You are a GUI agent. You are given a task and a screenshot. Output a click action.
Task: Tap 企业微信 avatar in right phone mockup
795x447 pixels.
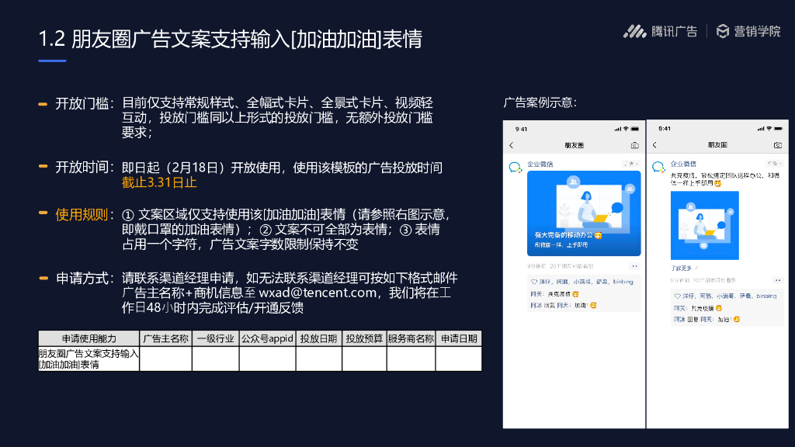[x=658, y=167]
